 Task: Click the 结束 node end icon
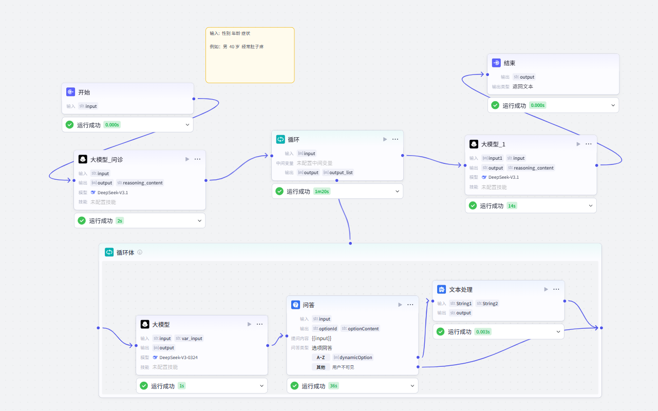[x=496, y=63]
